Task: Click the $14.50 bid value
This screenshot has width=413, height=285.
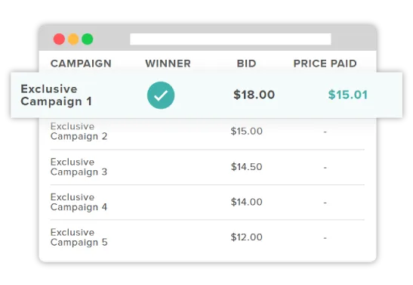Action: [247, 166]
